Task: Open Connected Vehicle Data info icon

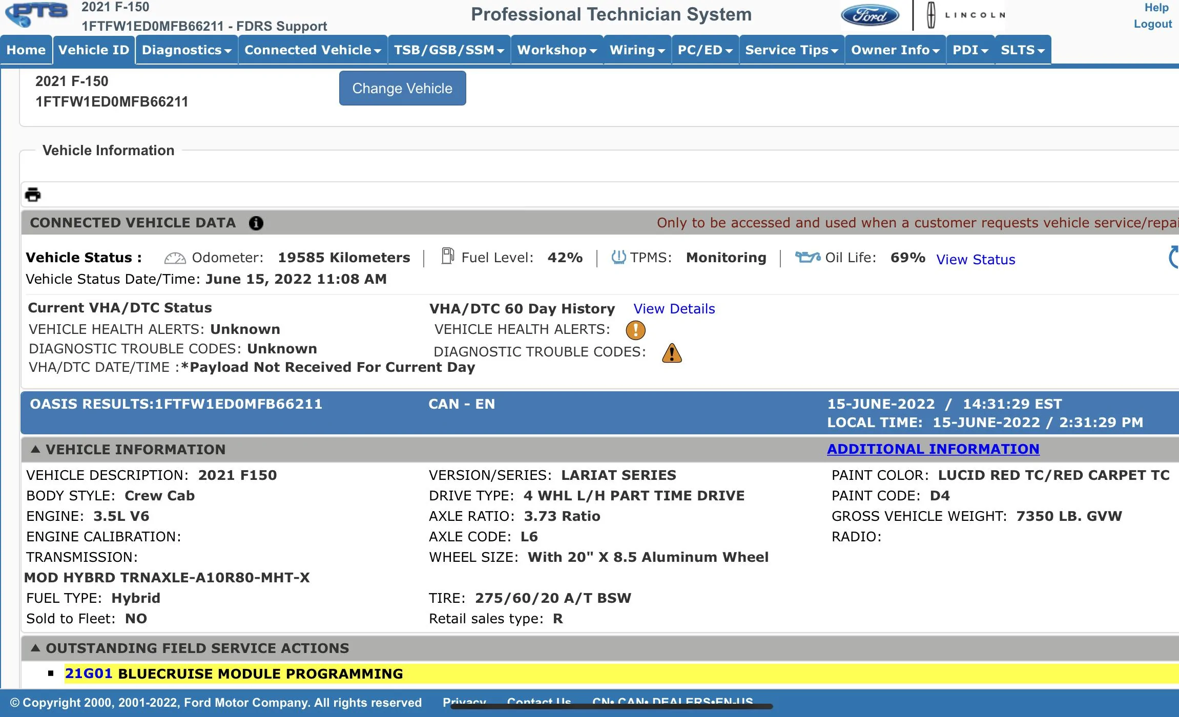Action: coord(256,223)
